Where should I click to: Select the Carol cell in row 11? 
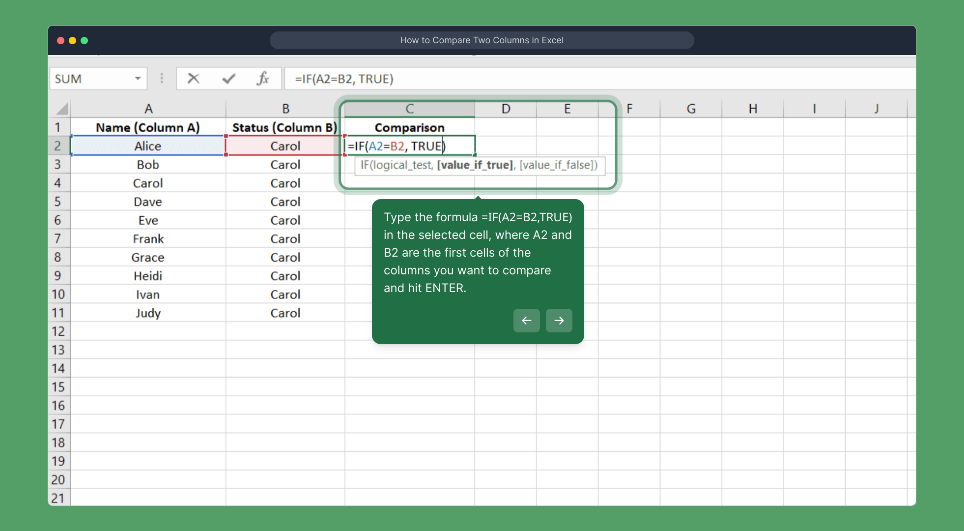(285, 313)
